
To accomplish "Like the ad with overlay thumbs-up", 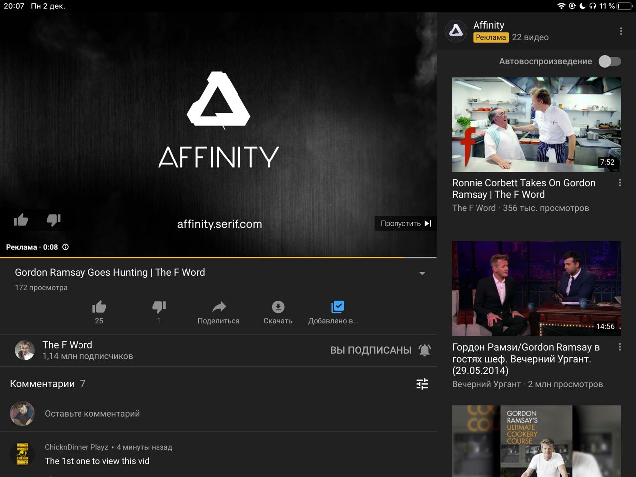I will tap(21, 220).
